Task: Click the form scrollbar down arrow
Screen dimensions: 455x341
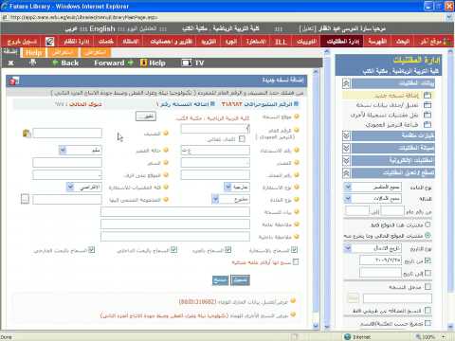Action: click(x=315, y=325)
